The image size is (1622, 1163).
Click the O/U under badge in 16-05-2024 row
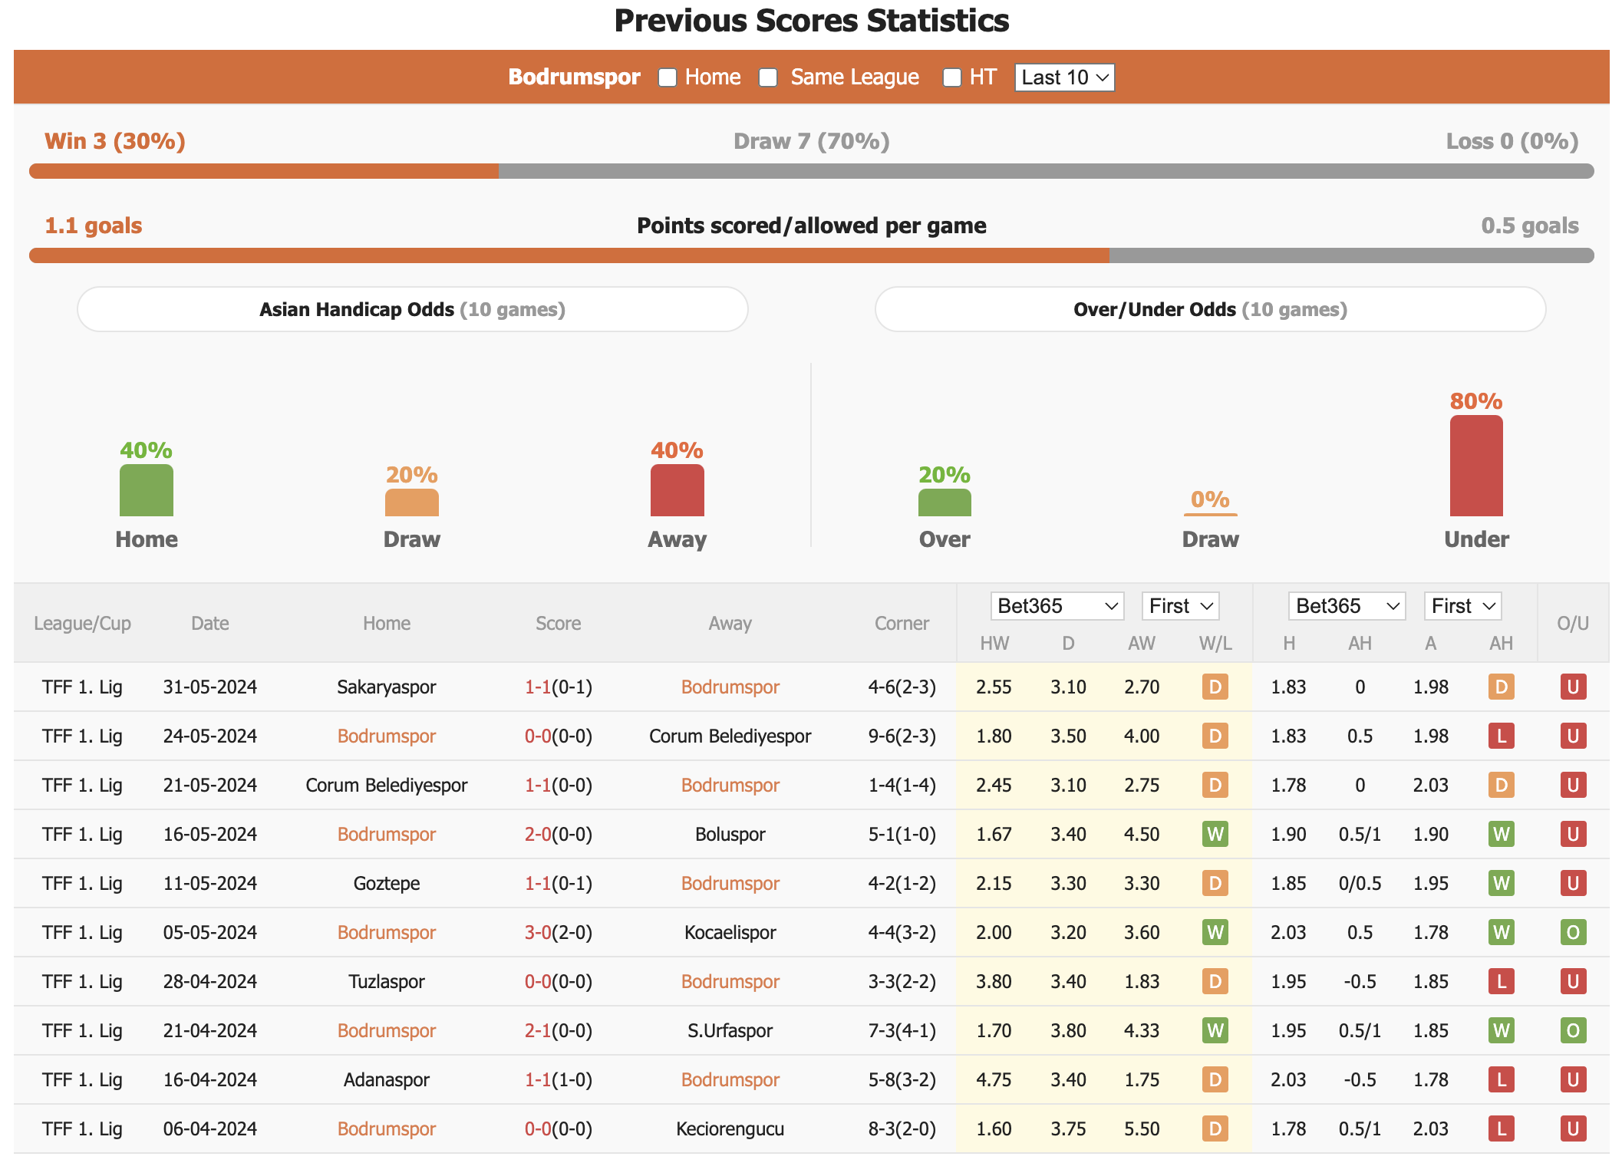coord(1573,834)
